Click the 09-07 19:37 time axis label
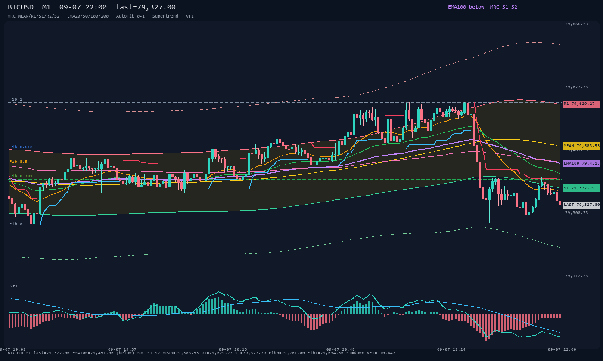The image size is (603, 361). [x=122, y=349]
